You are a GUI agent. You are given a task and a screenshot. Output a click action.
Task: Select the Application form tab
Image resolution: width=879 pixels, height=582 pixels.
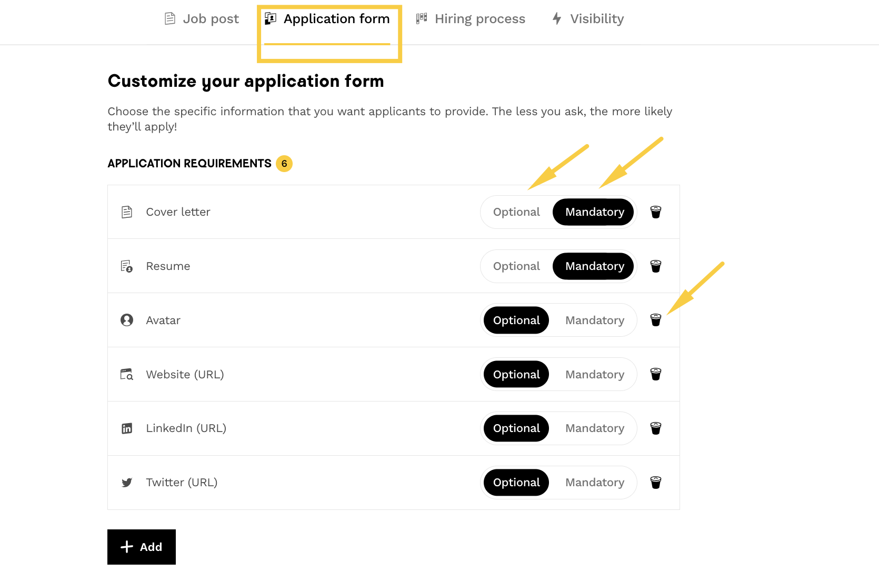point(327,19)
